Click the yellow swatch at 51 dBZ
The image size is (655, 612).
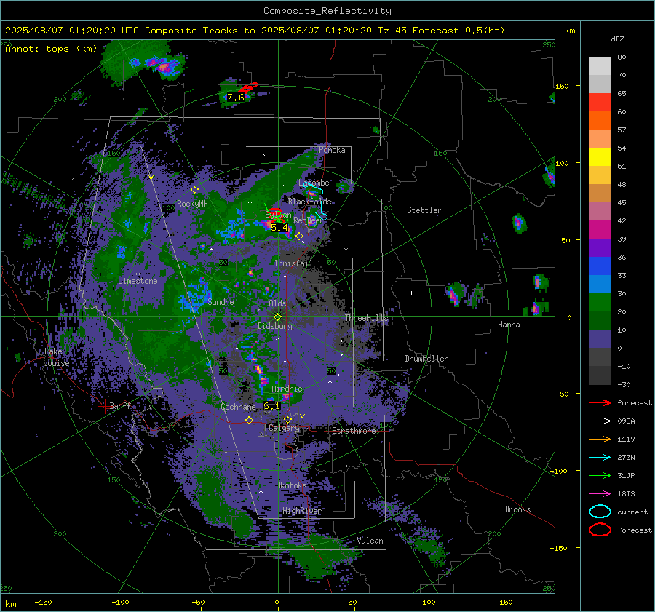600,157
